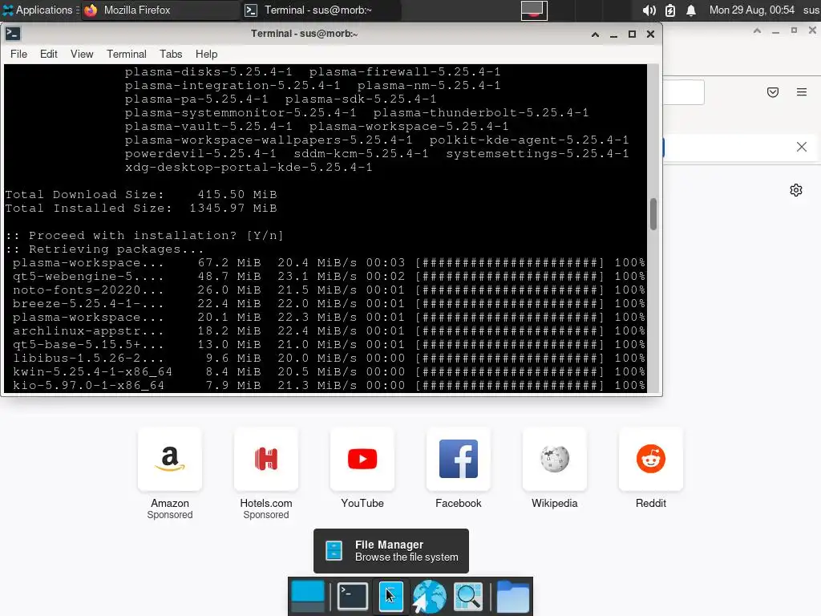Open the sus user menu in panel
The image size is (821, 616).
click(811, 10)
